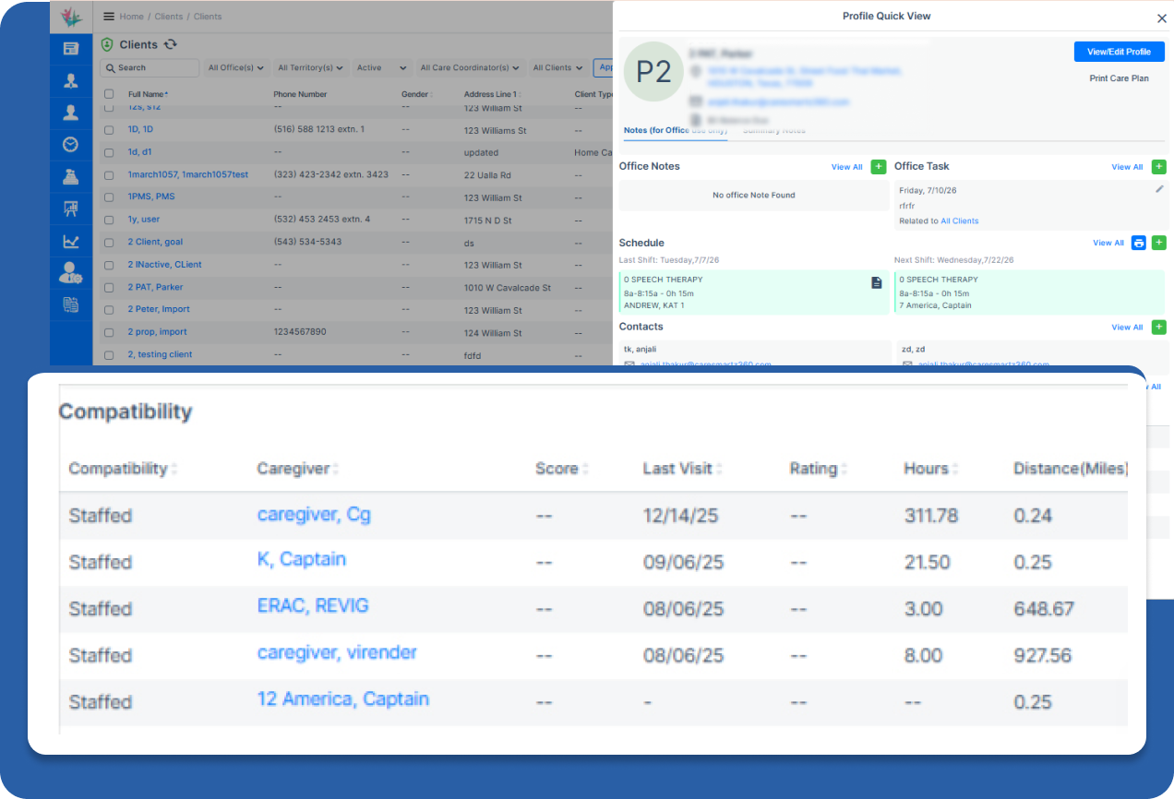Open the user settings gear icon in the sidebar

[71, 272]
